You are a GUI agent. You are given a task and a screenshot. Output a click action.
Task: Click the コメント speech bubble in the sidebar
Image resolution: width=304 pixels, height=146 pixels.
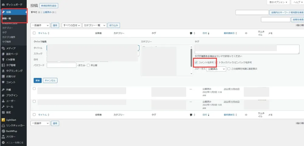click(3, 82)
